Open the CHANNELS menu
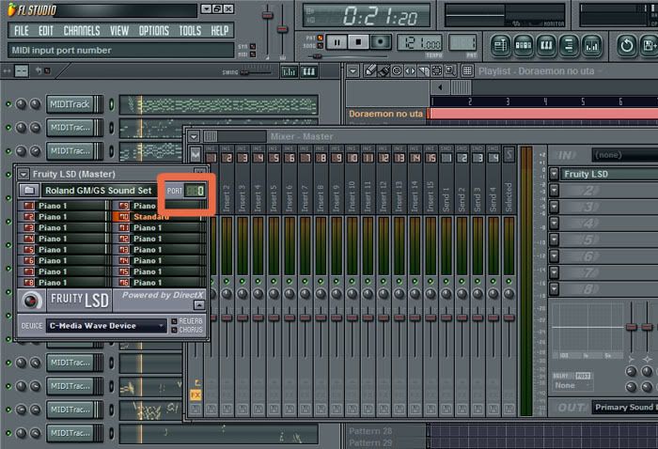Viewport: 658px width, 449px height. point(82,31)
